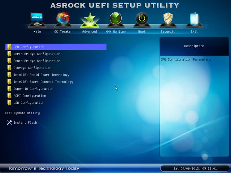
Task: Select the Advanced tab label
Action: pyautogui.click(x=90, y=31)
